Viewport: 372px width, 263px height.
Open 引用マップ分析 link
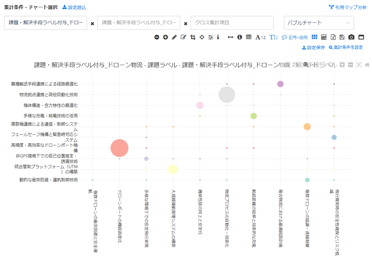coord(348,7)
